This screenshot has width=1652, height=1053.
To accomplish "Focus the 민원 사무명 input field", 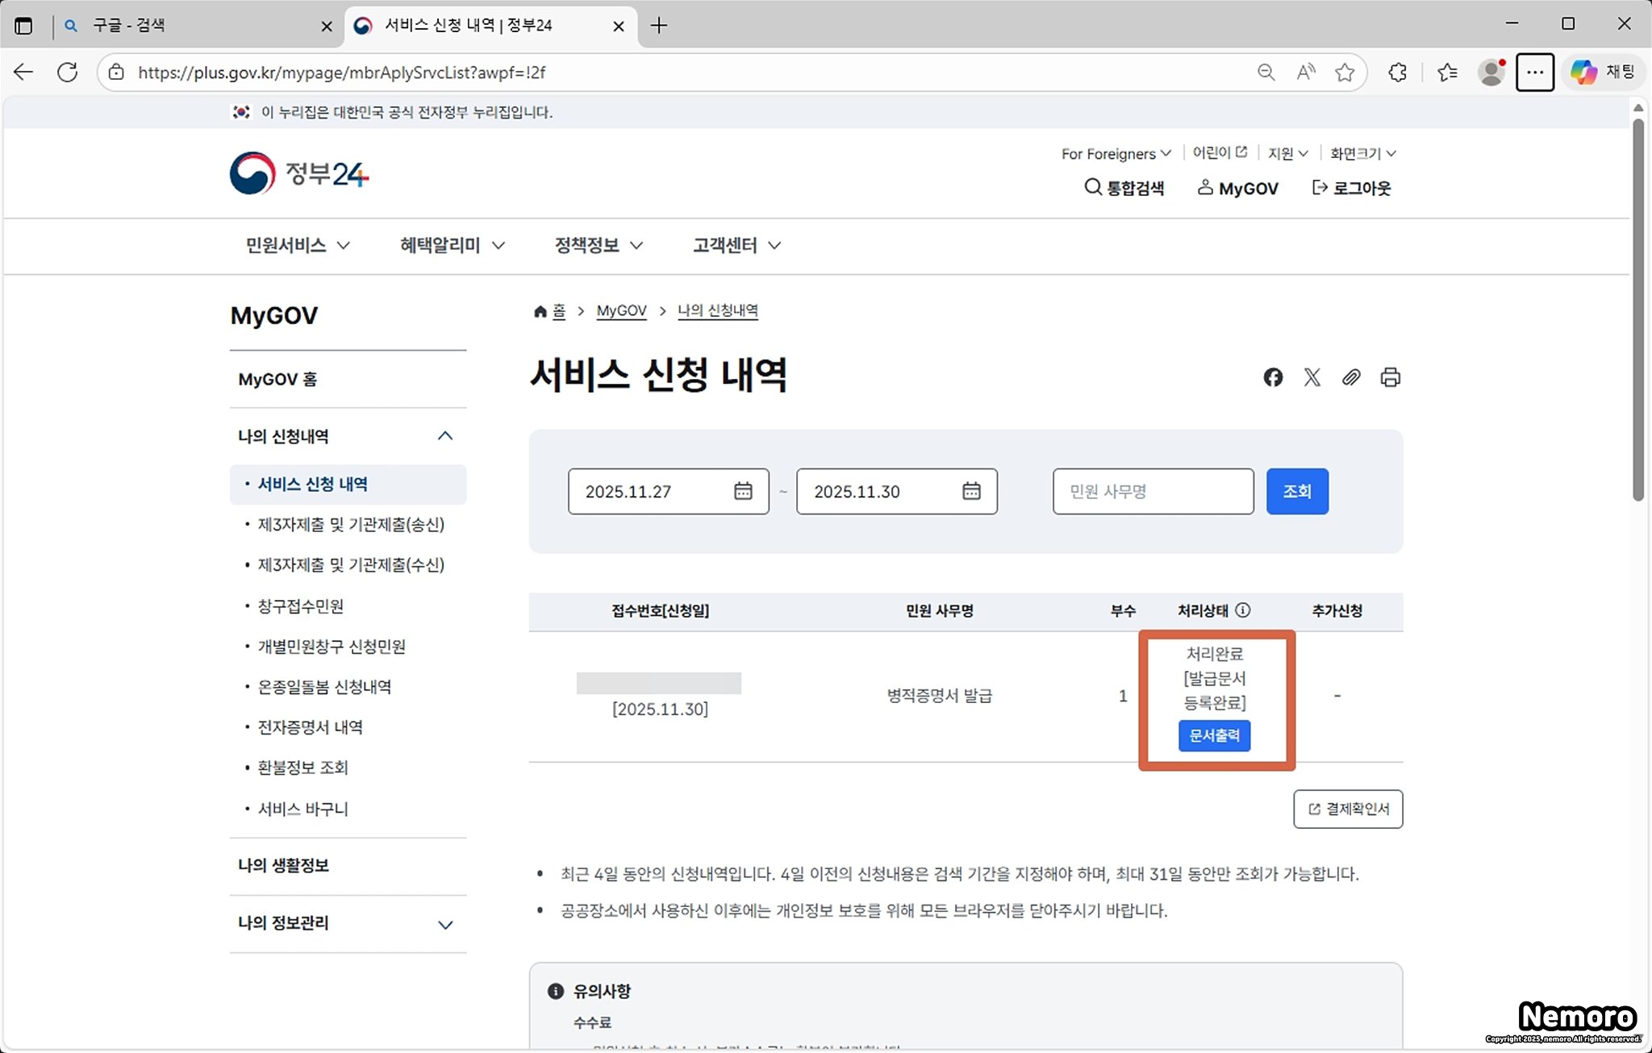I will [x=1153, y=491].
